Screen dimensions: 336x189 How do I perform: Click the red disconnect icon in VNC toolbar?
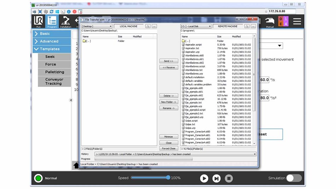tap(74, 12)
